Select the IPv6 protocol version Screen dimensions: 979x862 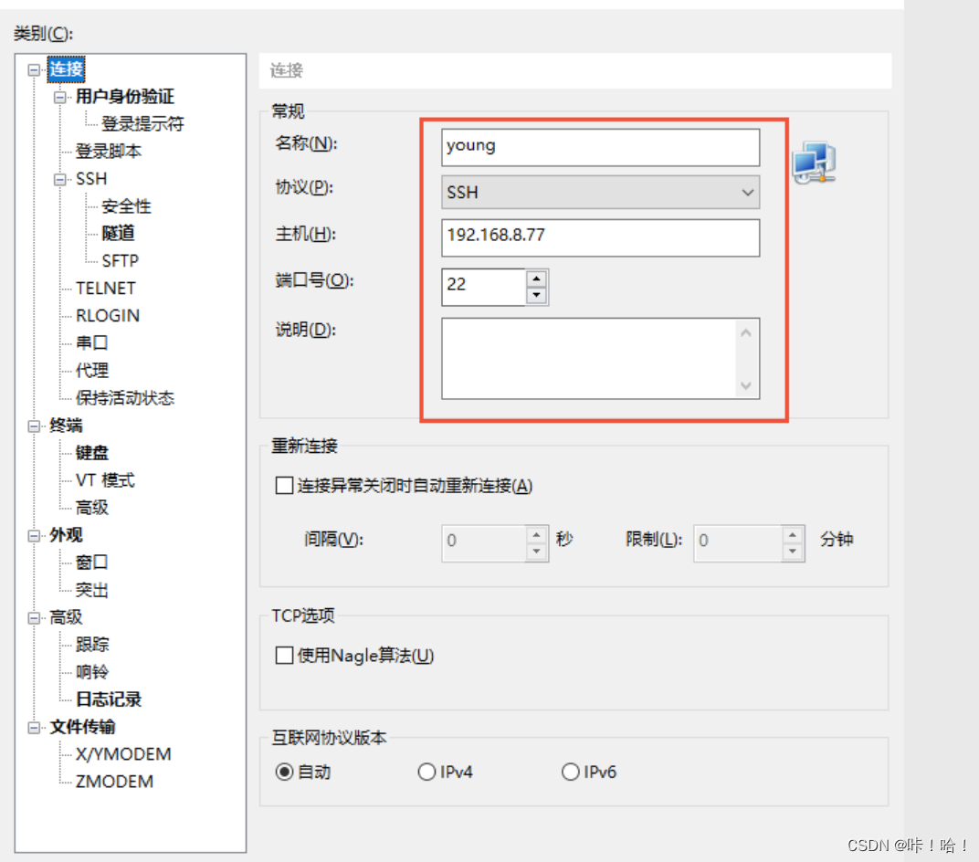tap(570, 772)
